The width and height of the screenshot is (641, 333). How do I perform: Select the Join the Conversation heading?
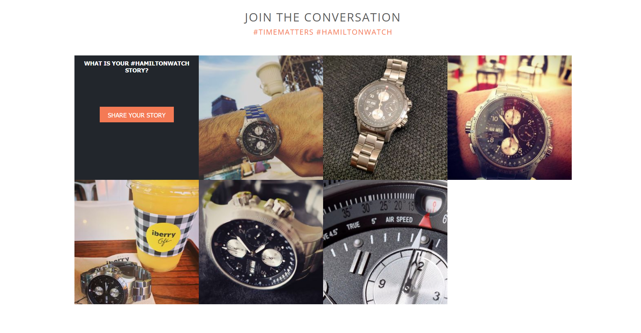(x=322, y=17)
